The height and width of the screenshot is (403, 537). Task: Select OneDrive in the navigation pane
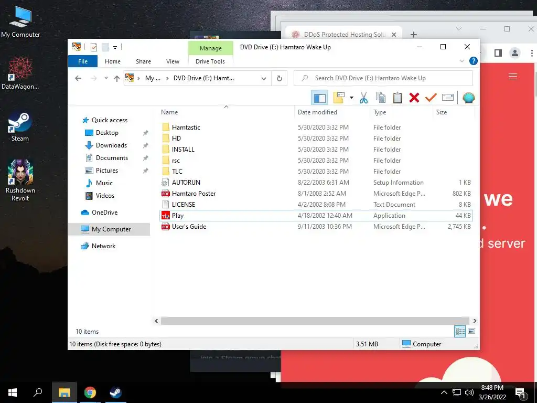tap(104, 213)
